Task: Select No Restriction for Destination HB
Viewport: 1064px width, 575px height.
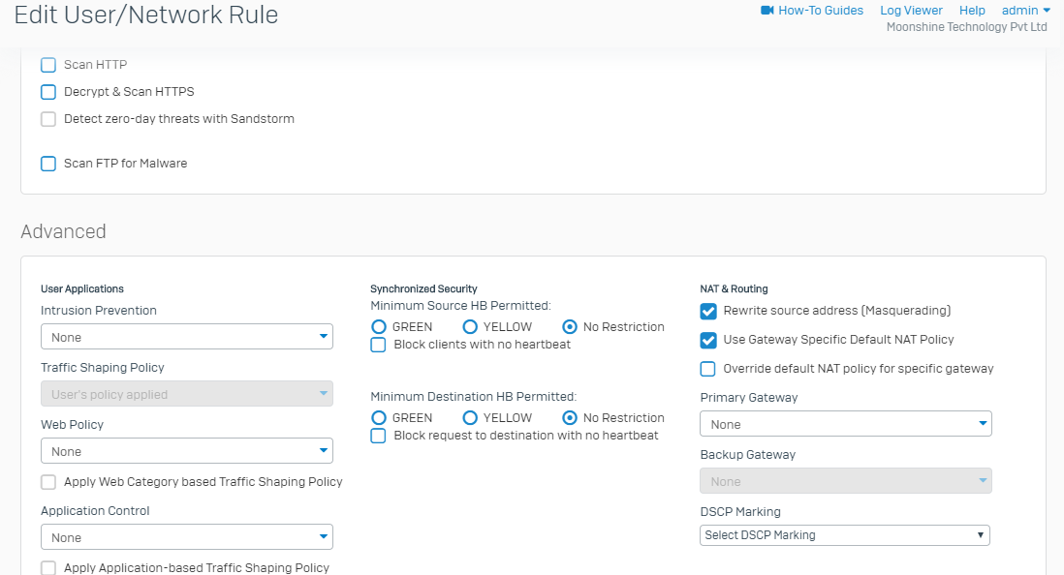Action: (570, 417)
